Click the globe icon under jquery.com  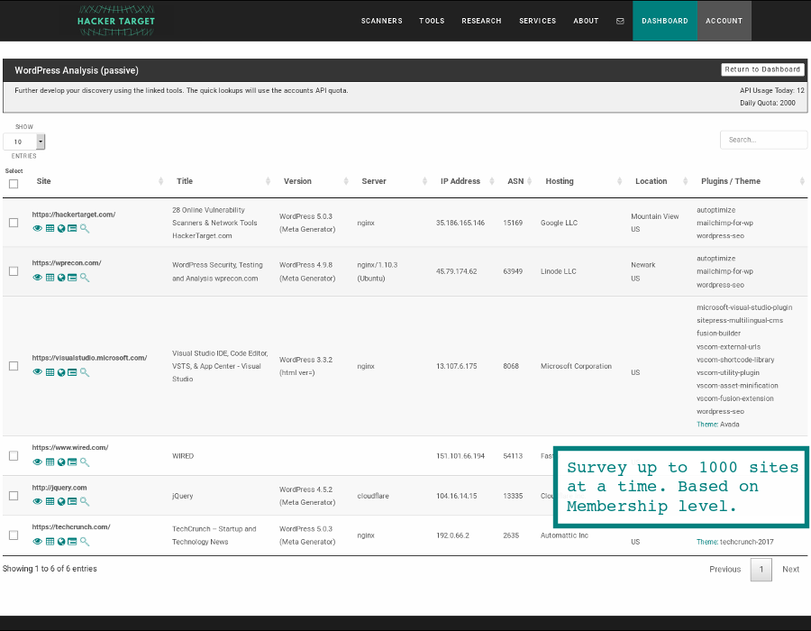click(61, 502)
